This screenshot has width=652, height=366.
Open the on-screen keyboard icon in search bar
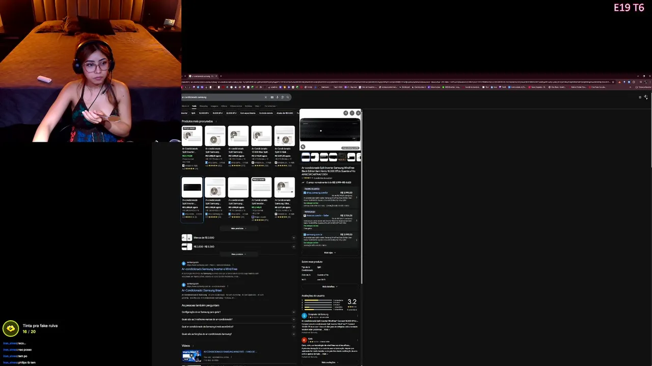point(272,97)
